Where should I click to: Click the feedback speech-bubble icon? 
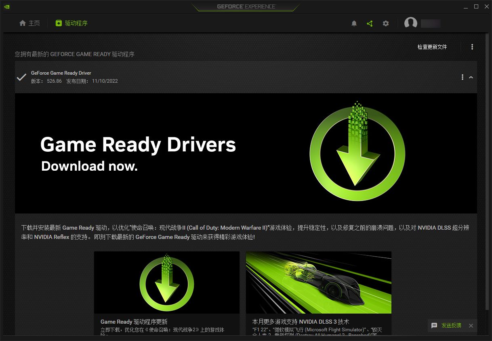coord(434,326)
